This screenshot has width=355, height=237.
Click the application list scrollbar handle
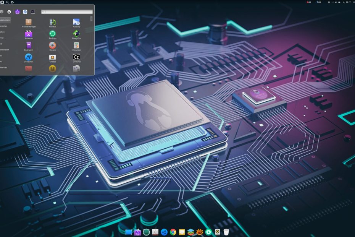coord(92,19)
